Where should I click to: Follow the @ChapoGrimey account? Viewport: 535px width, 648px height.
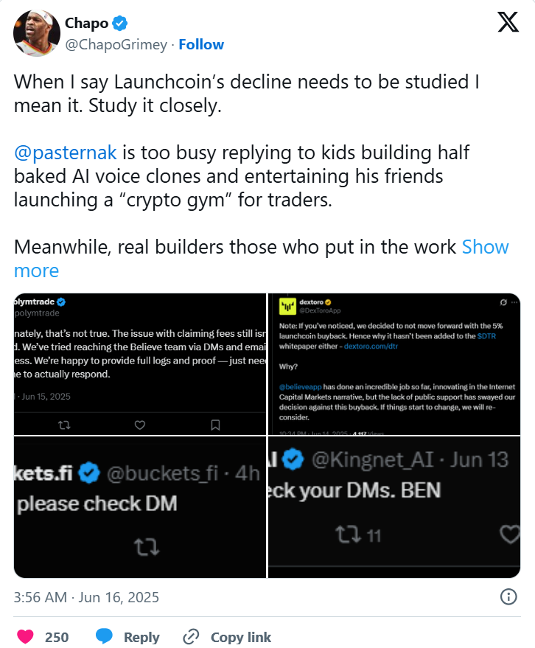tap(201, 44)
